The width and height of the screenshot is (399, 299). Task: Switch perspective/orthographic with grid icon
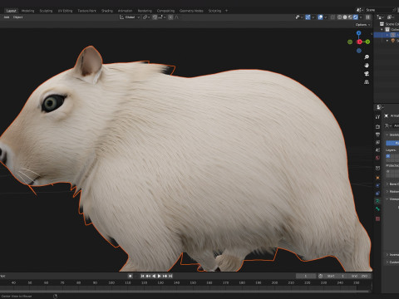(367, 82)
